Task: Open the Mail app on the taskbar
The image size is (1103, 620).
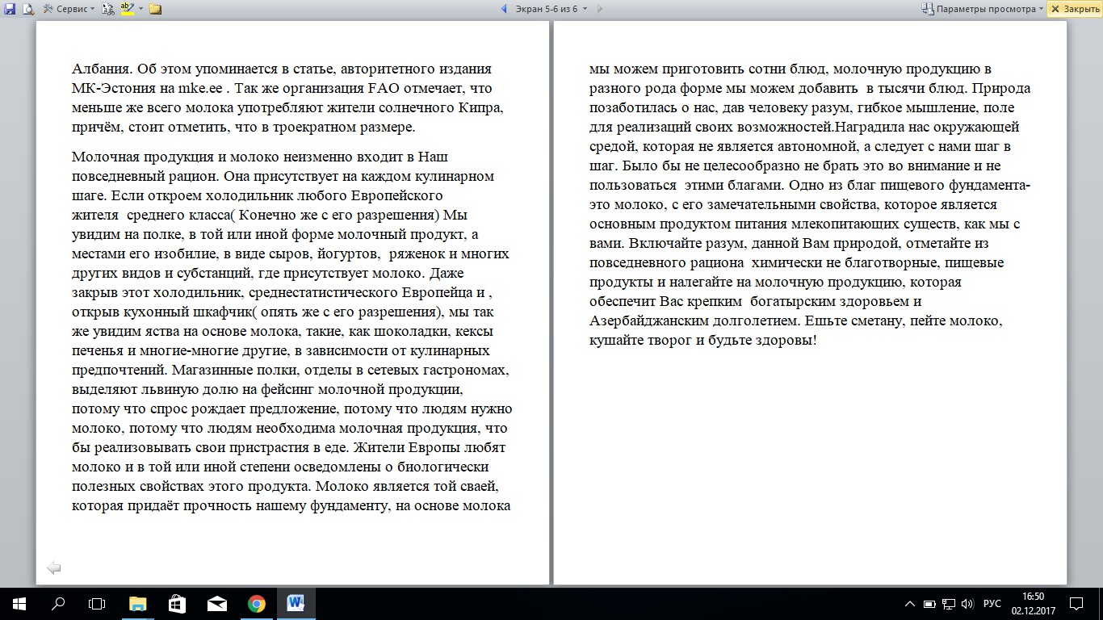Action: click(x=216, y=604)
